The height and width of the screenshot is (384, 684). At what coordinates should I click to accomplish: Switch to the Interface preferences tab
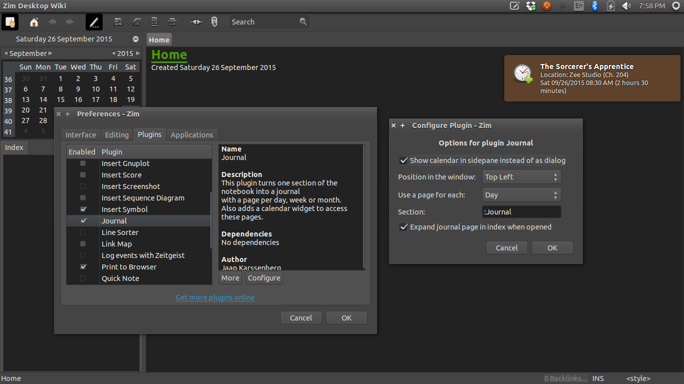tap(81, 135)
